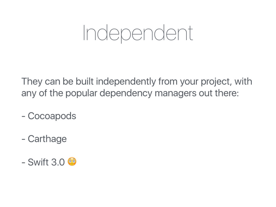
Task: Click the "Swift 3.0" bullet text
Action: click(x=46, y=162)
